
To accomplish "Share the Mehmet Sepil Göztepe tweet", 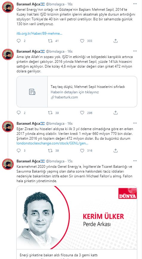I will coord(116,41).
